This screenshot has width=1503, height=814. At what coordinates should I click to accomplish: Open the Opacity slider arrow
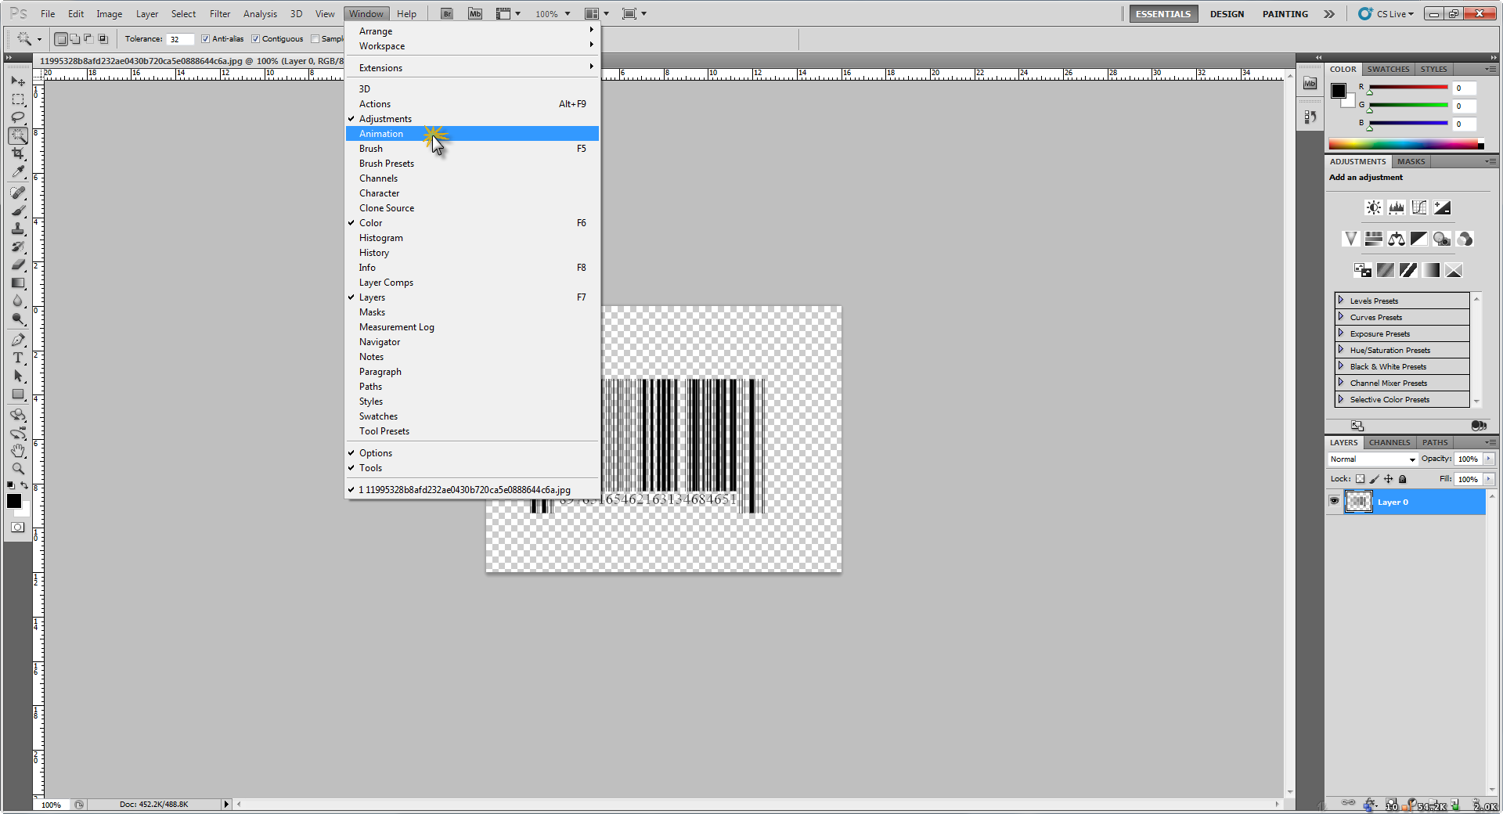point(1488,459)
